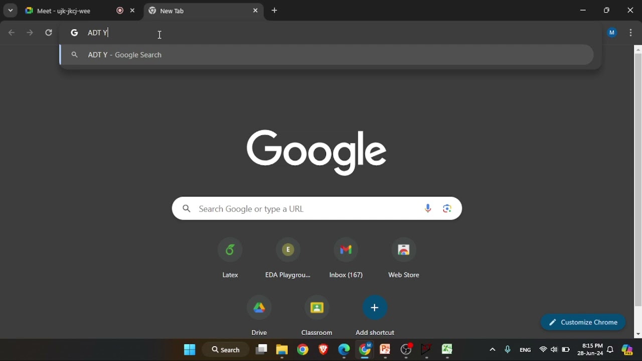642x361 pixels.
Task: Go back to the previous page
Action: (x=12, y=33)
